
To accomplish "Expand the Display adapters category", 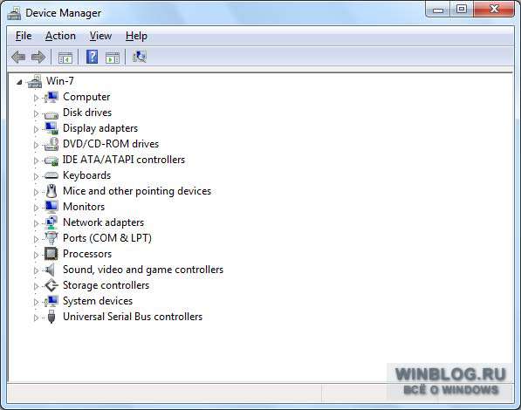I will (36, 129).
